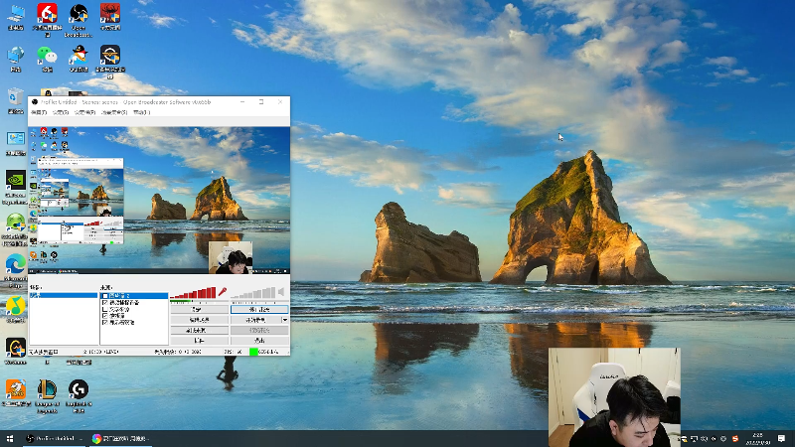Open the Settings (S) menu in OBS

pos(61,112)
